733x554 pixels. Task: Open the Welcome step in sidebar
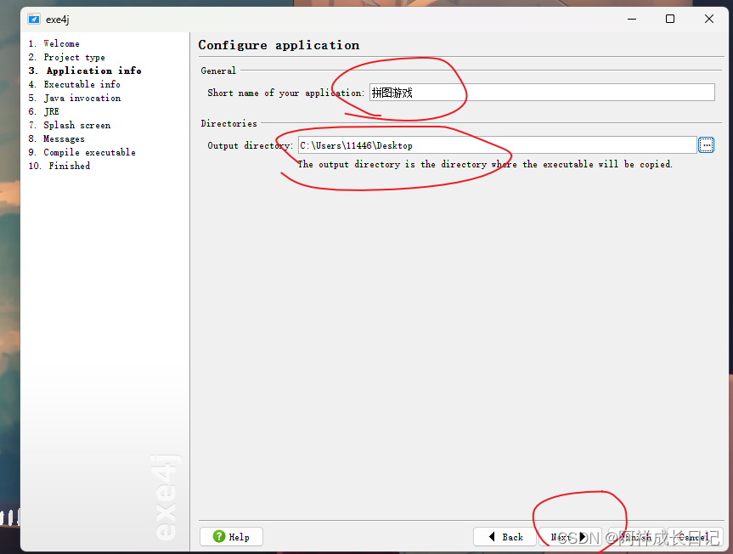click(x=61, y=43)
